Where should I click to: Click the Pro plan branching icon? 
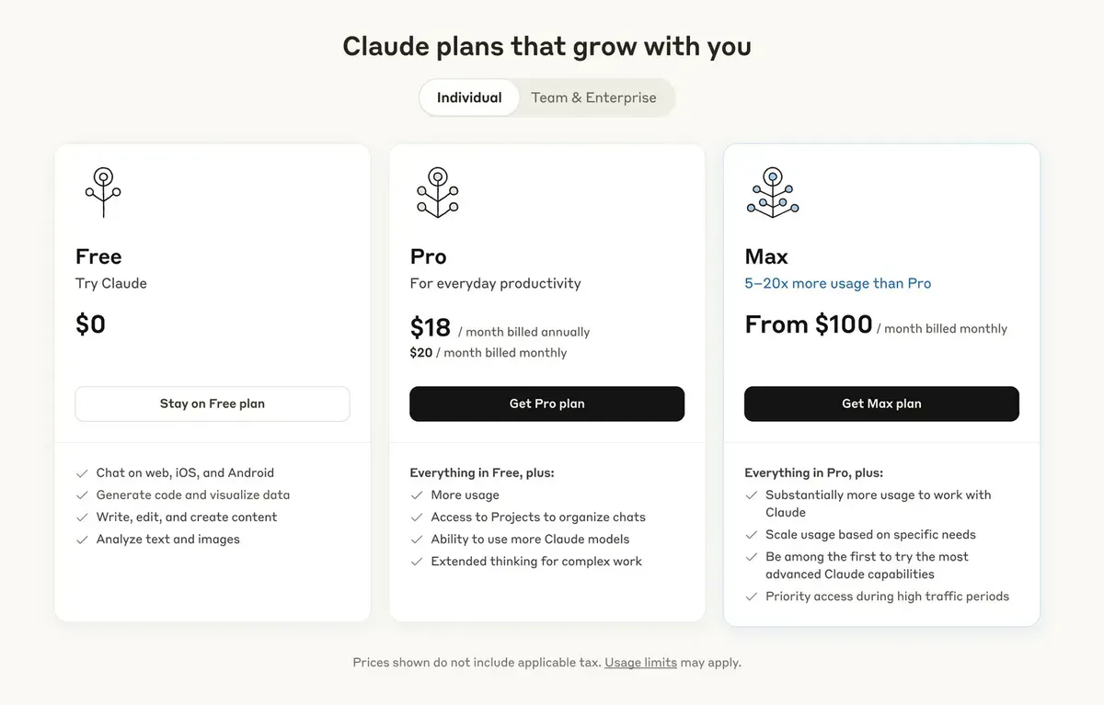pyautogui.click(x=438, y=192)
